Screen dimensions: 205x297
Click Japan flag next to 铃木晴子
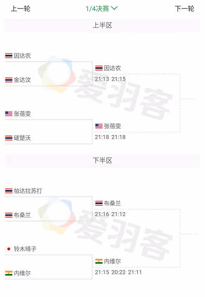(9, 249)
